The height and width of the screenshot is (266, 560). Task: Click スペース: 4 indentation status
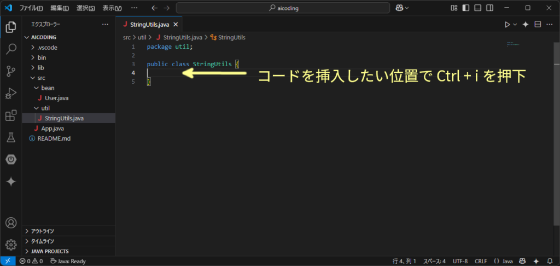click(x=434, y=262)
